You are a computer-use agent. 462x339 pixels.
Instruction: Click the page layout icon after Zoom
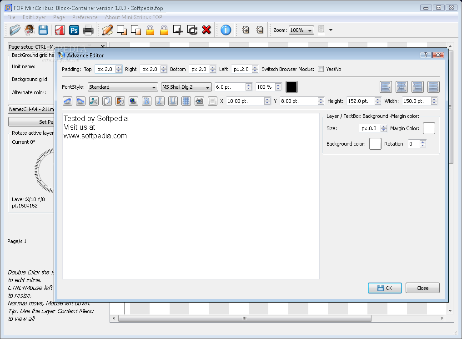tap(321, 30)
